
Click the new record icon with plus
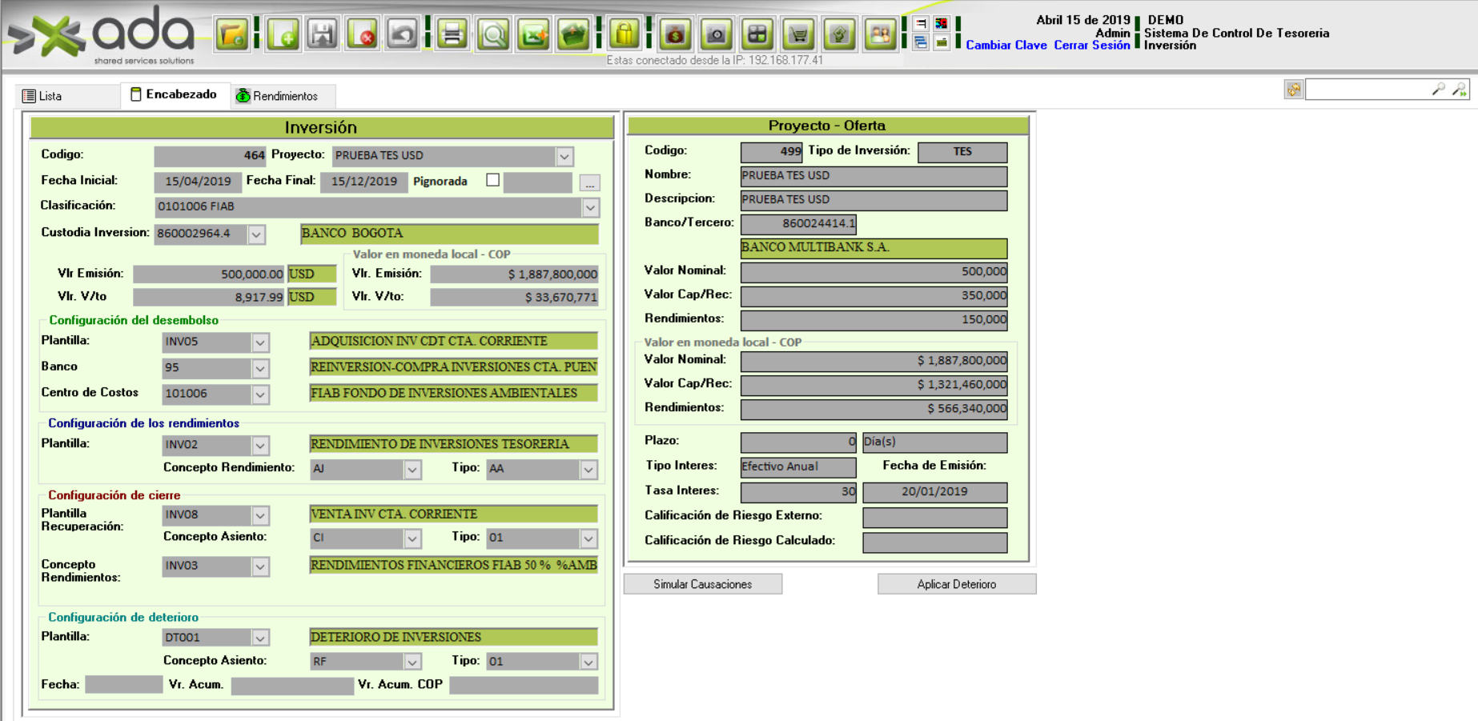(x=283, y=34)
